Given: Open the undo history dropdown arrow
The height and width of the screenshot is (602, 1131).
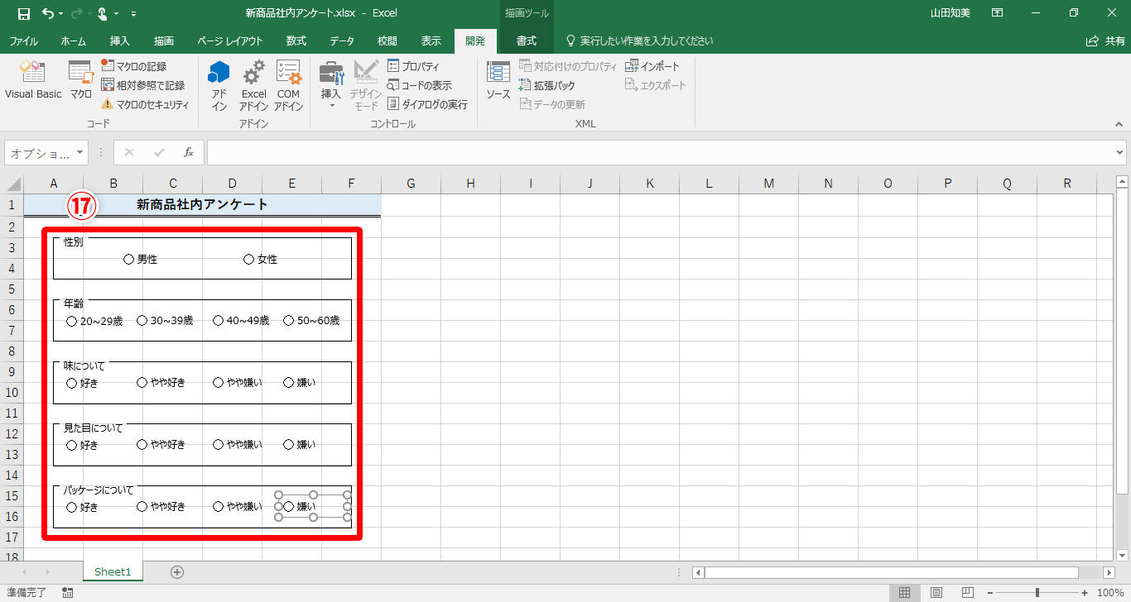Looking at the screenshot, I should pyautogui.click(x=62, y=14).
